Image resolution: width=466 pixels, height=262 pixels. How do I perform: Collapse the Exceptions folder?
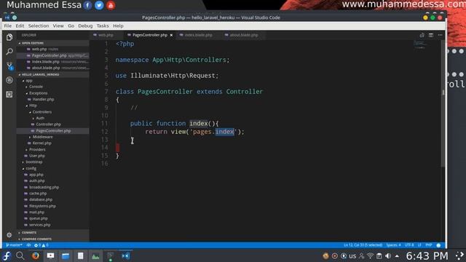click(38, 93)
